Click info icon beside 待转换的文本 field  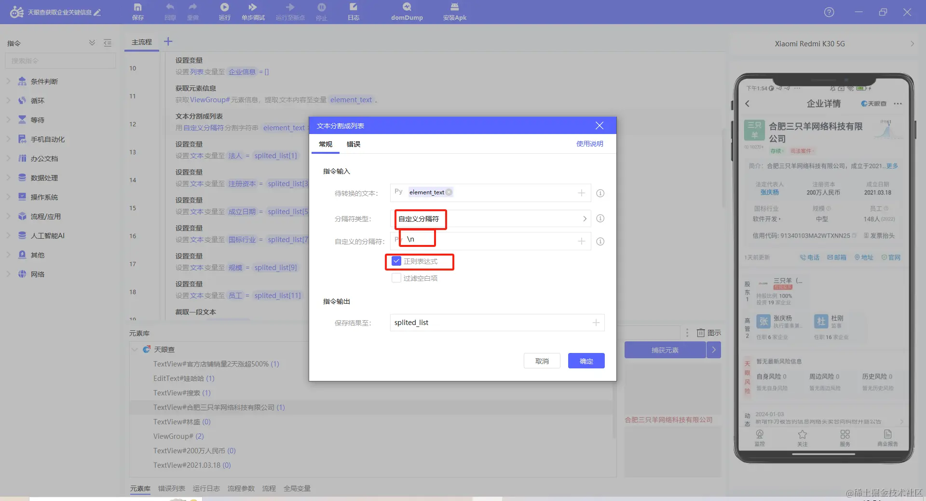coord(600,193)
